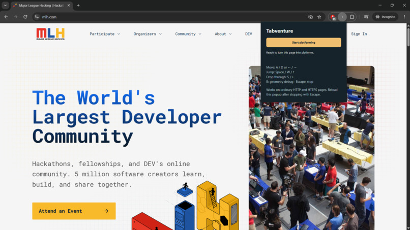Image resolution: width=410 pixels, height=230 pixels.
Task: Minimize the browser window
Action: pyautogui.click(x=380, y=5)
